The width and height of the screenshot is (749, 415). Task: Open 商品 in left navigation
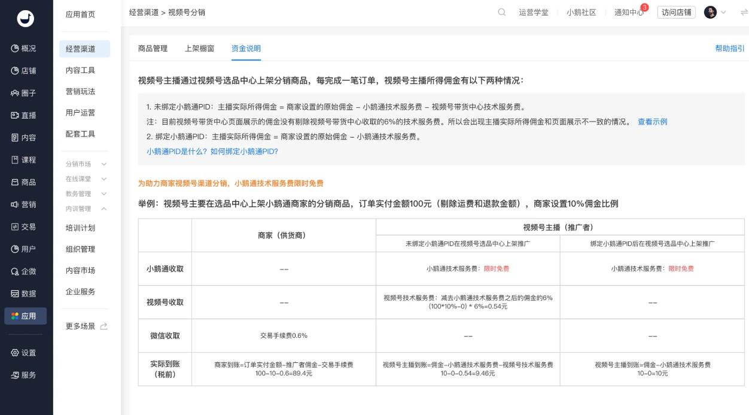pos(24,182)
